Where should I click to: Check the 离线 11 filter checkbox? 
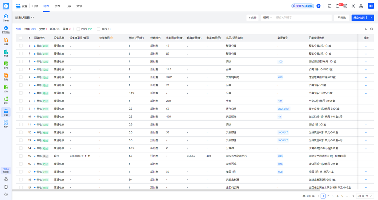point(98,29)
